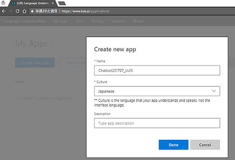Reload the LUIS page

coord(17,11)
